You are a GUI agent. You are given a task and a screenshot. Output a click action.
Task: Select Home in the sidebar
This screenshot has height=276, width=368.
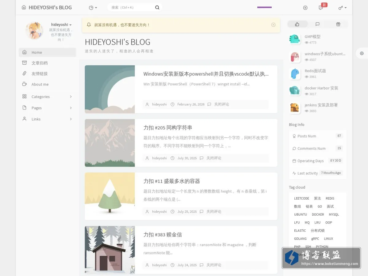point(47,52)
